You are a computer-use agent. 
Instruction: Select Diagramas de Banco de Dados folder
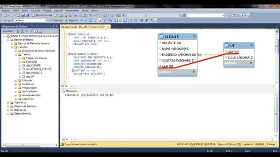(38, 51)
